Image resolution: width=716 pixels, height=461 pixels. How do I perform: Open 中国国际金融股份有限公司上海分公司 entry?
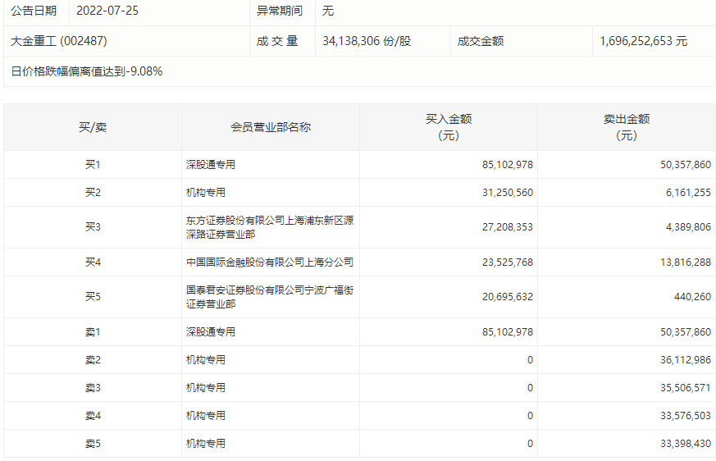pos(269,262)
